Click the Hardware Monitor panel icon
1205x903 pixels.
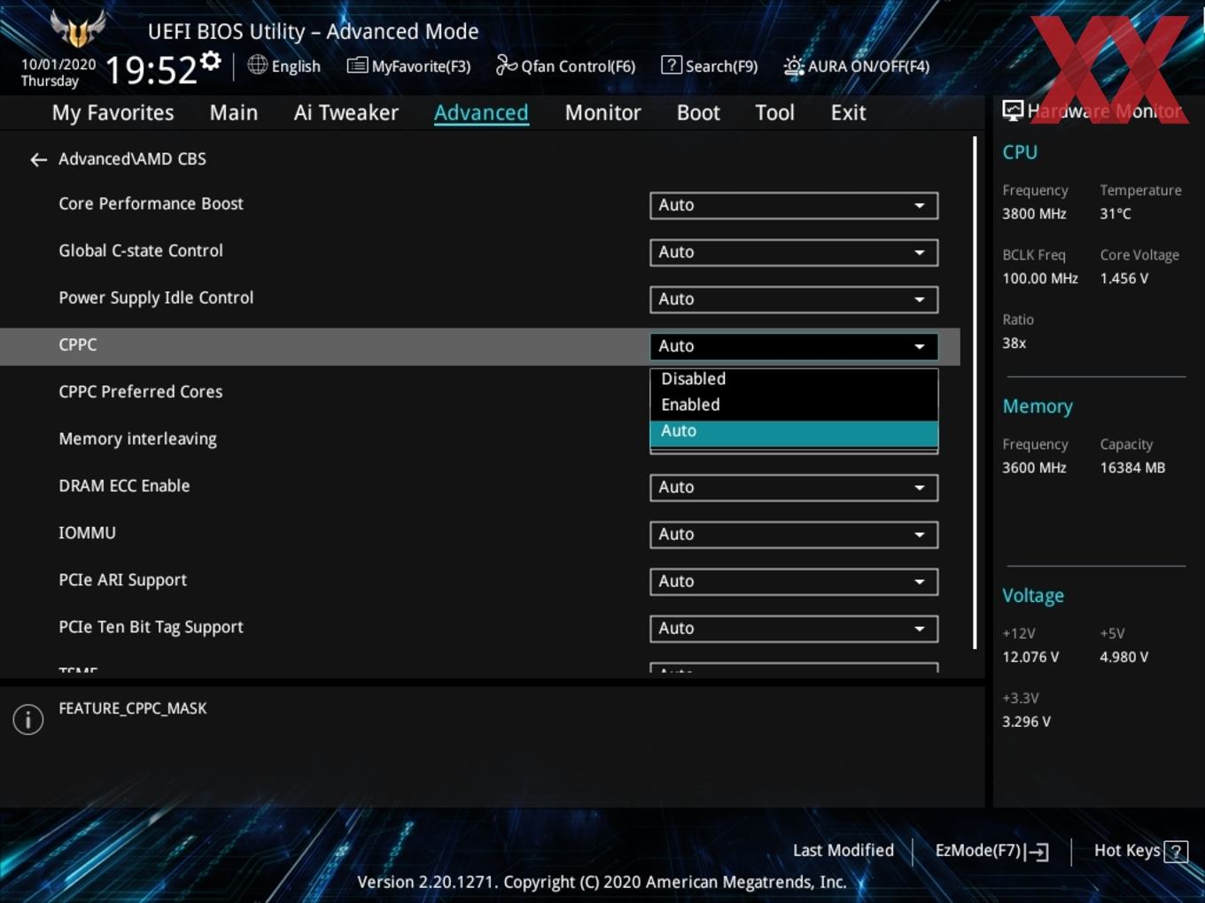1013,111
